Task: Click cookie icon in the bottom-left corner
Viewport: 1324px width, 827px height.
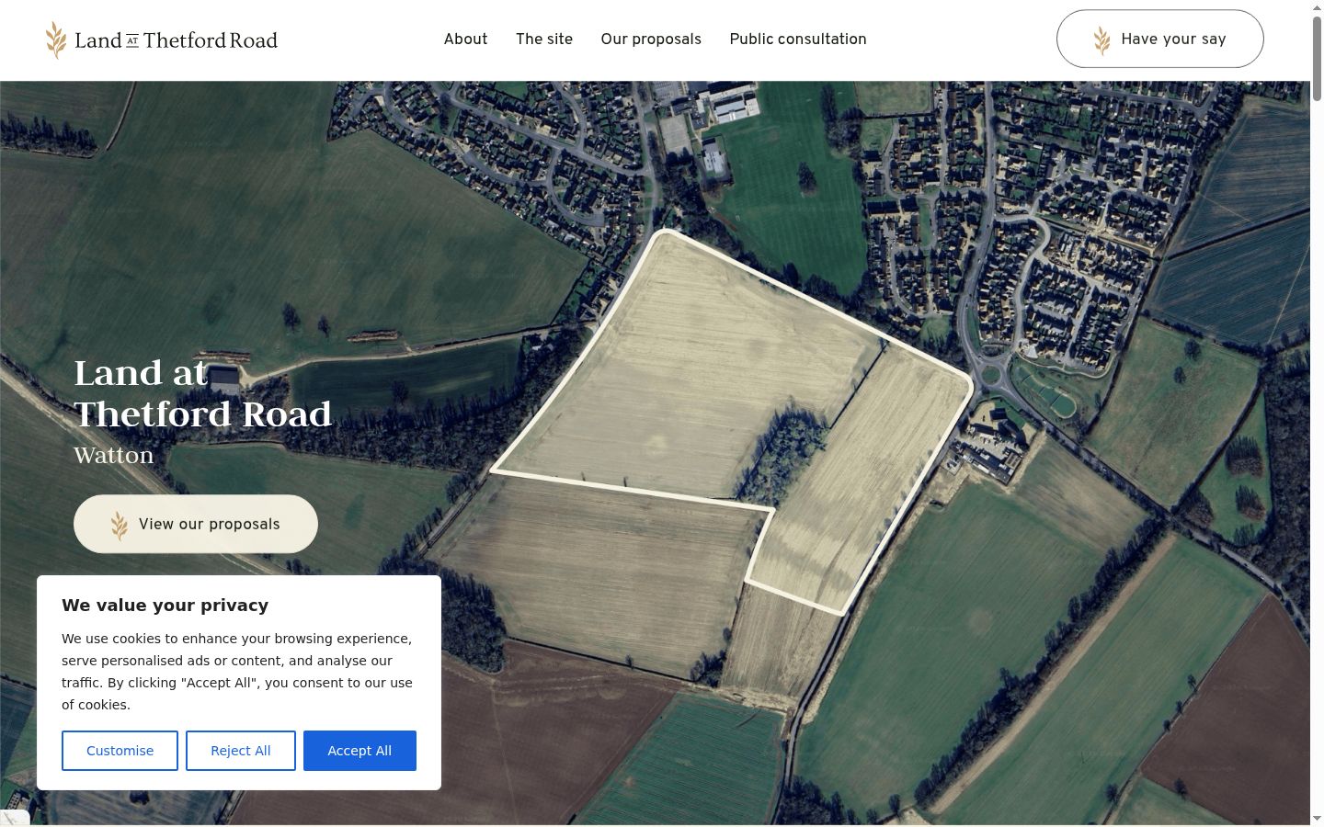Action: coord(13,818)
